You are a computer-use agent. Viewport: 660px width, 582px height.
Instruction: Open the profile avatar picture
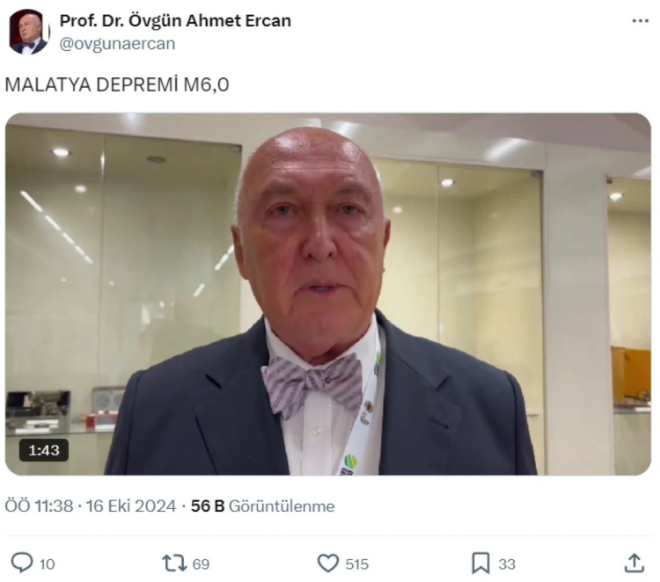click(x=29, y=32)
